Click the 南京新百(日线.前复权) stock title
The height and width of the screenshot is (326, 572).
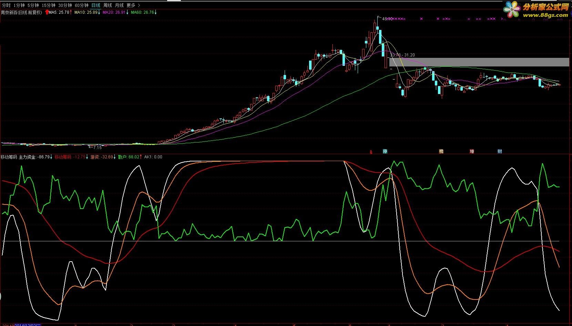pos(21,12)
